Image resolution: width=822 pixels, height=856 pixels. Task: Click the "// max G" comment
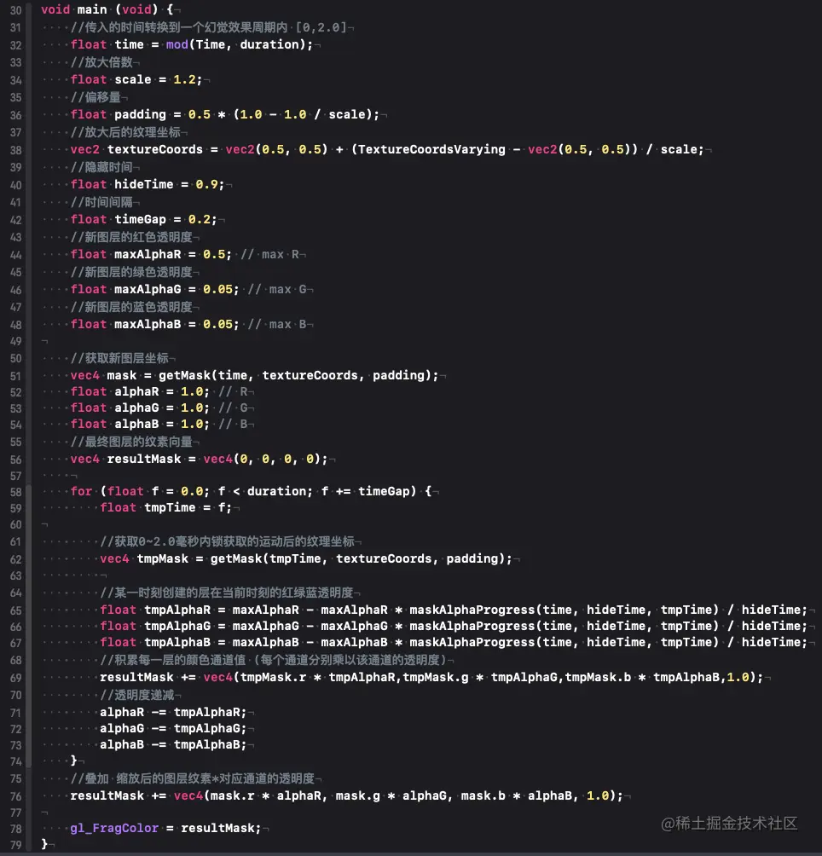click(277, 289)
